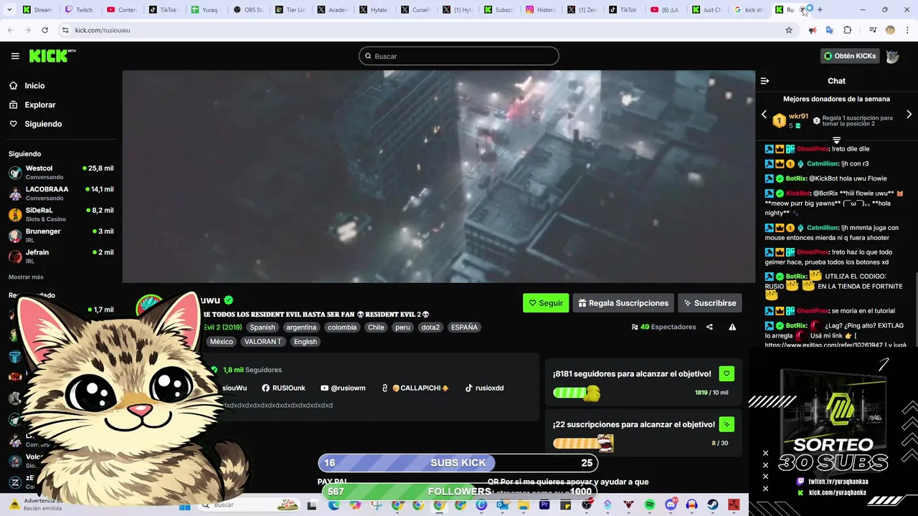The image size is (918, 516).
Task: Click the stream video player
Action: (438, 176)
